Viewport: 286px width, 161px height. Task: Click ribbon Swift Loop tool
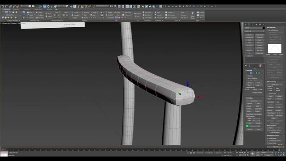127,13
